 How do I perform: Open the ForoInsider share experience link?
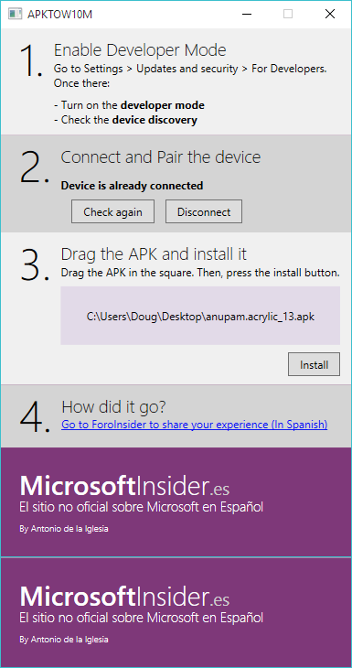[194, 425]
